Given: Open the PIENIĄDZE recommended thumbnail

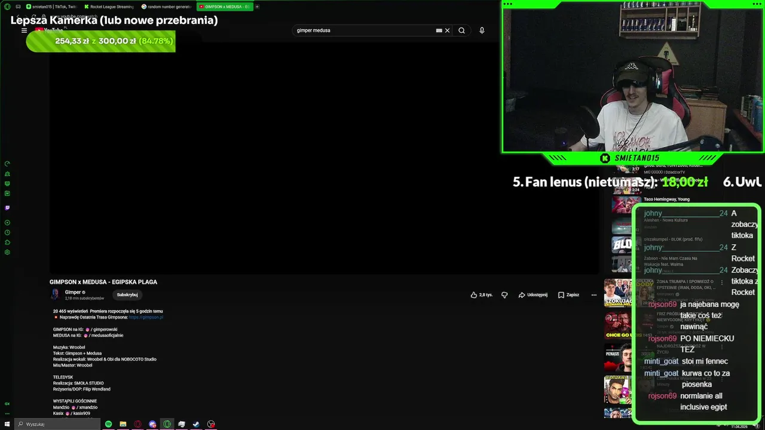Looking at the screenshot, I should [617, 357].
